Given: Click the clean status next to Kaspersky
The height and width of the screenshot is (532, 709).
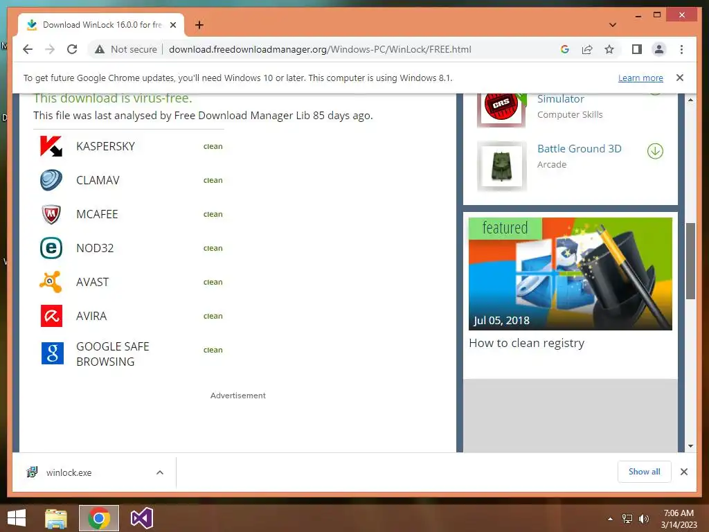Looking at the screenshot, I should (213, 146).
